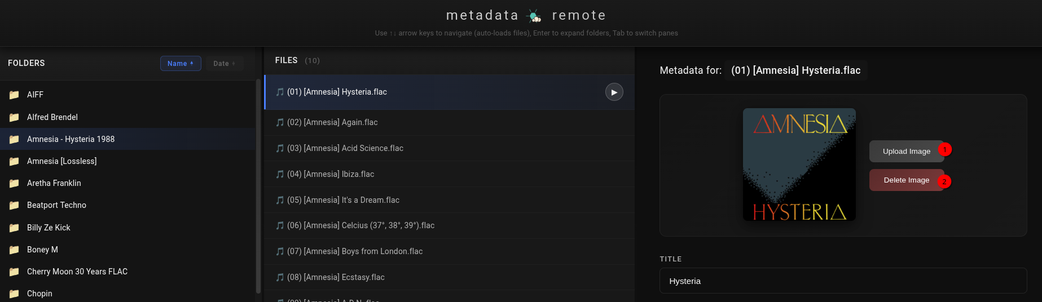Click the music note icon for It's a Dream.flac
1042x302 pixels.
[280, 200]
